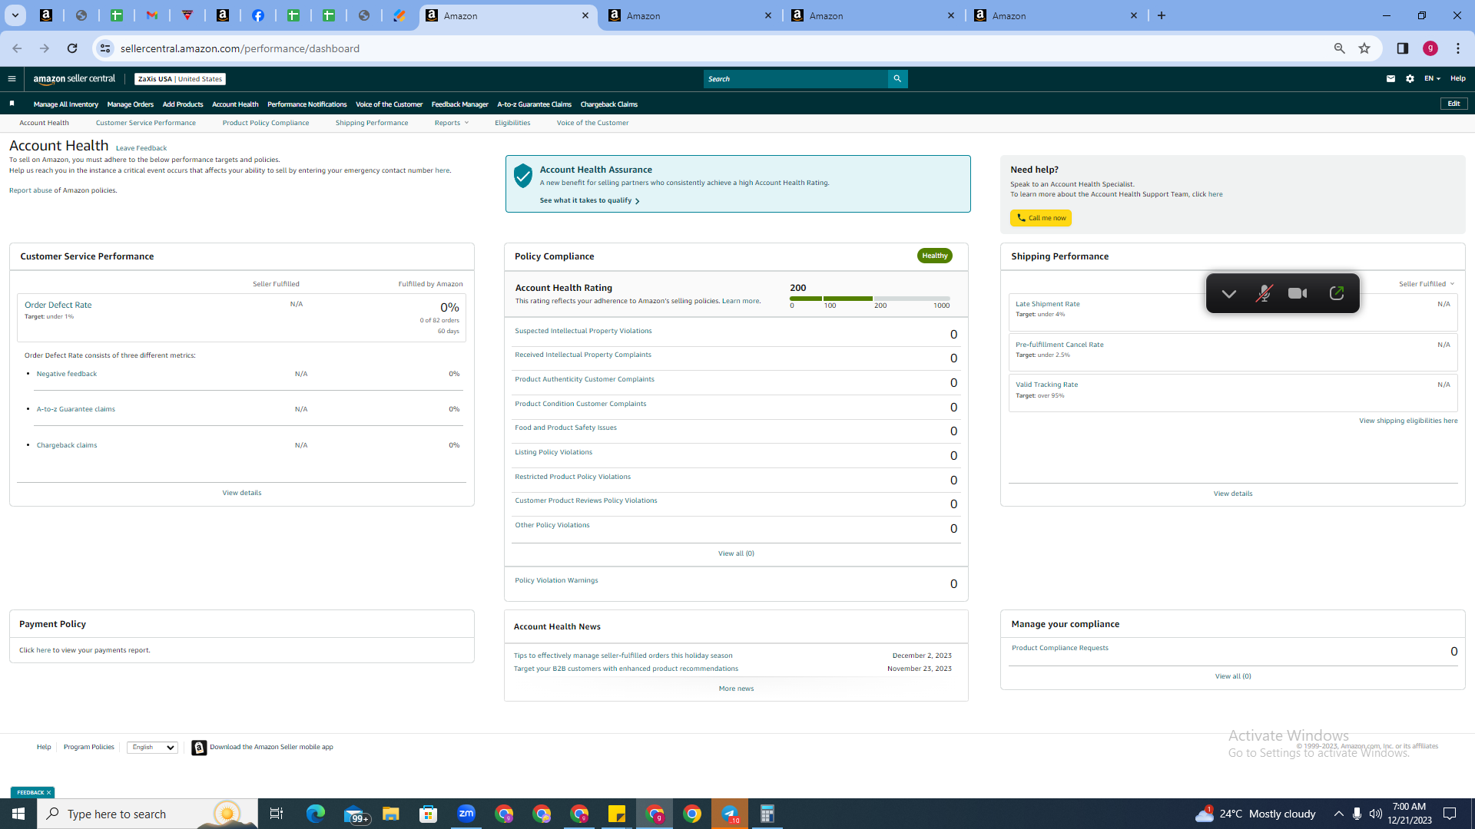The image size is (1475, 829).
Task: Open Manage All Inventory menu item
Action: point(66,104)
